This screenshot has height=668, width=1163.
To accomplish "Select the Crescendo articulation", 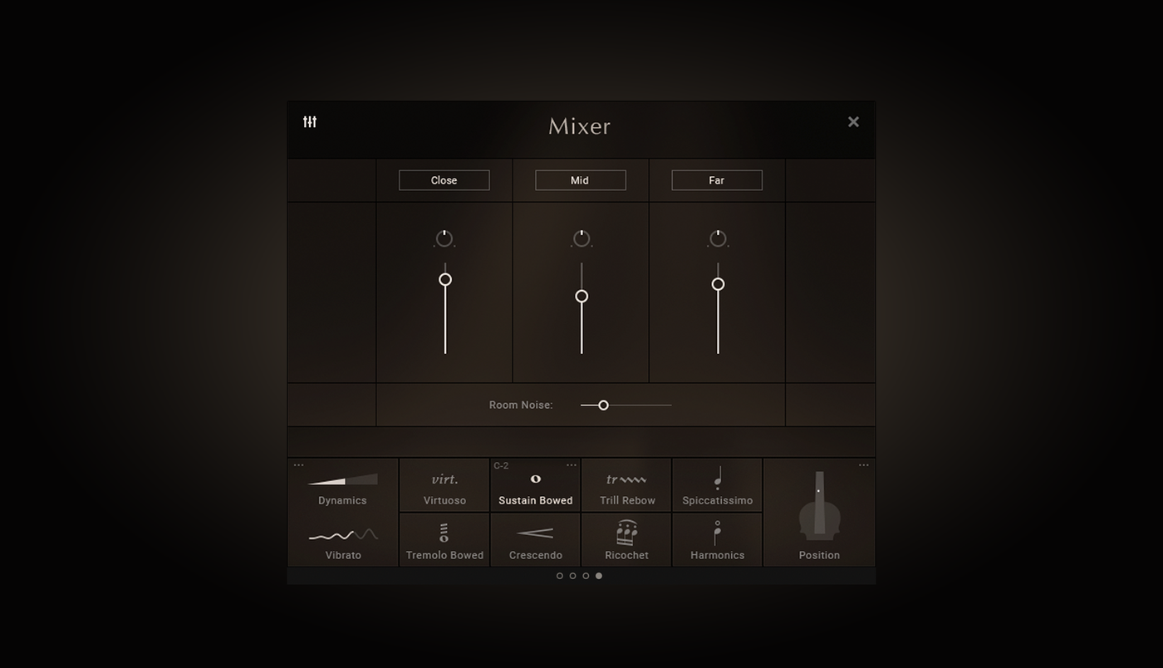I will (x=536, y=540).
